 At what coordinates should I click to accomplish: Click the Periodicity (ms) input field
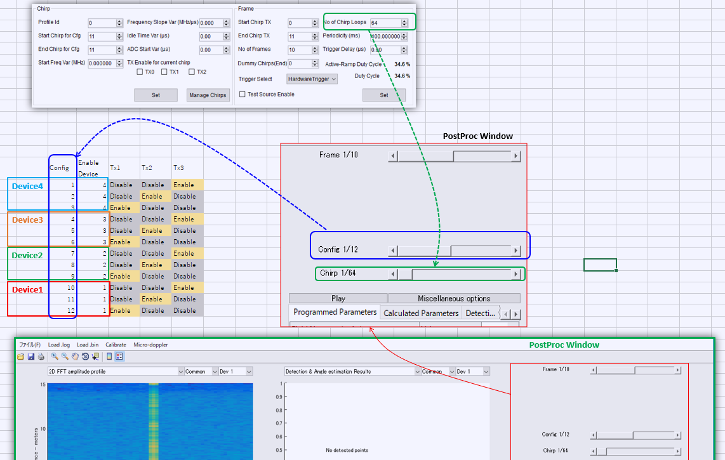click(387, 36)
